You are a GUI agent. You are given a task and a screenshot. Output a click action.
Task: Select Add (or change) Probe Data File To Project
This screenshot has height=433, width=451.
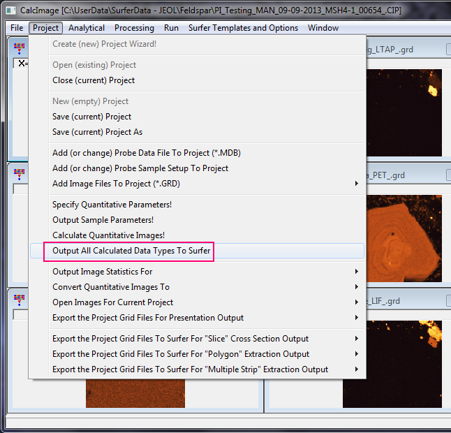(x=147, y=153)
